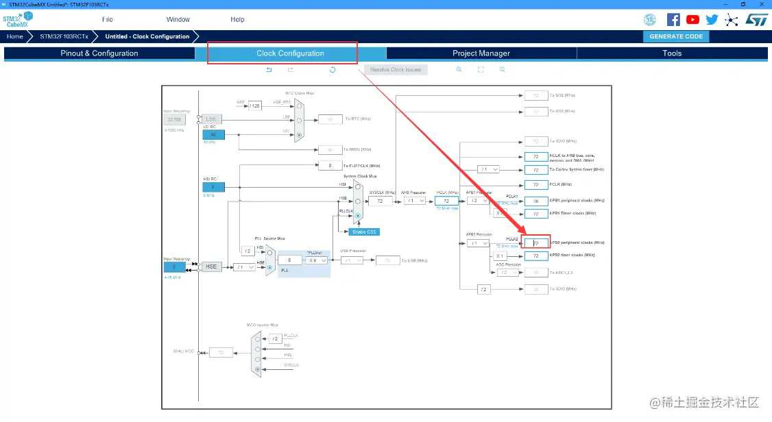Switch to Project Manager tab

[481, 53]
